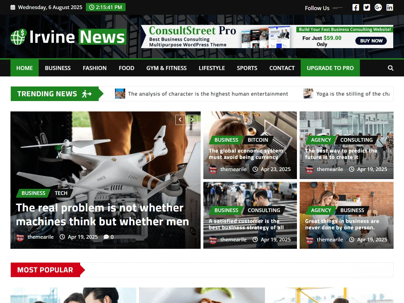Click the Irvine News globe logo
This screenshot has width=404, height=303.
coord(18,37)
